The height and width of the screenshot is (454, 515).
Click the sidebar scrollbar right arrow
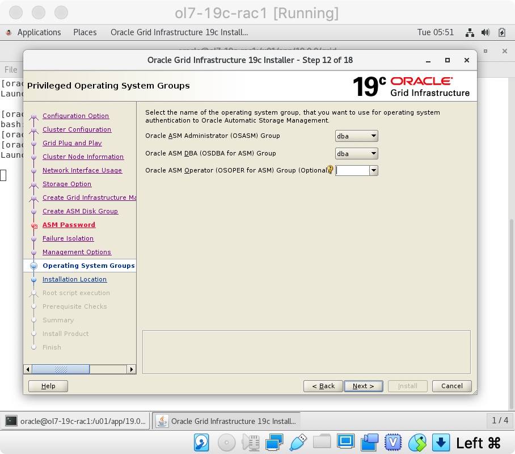tap(132, 369)
